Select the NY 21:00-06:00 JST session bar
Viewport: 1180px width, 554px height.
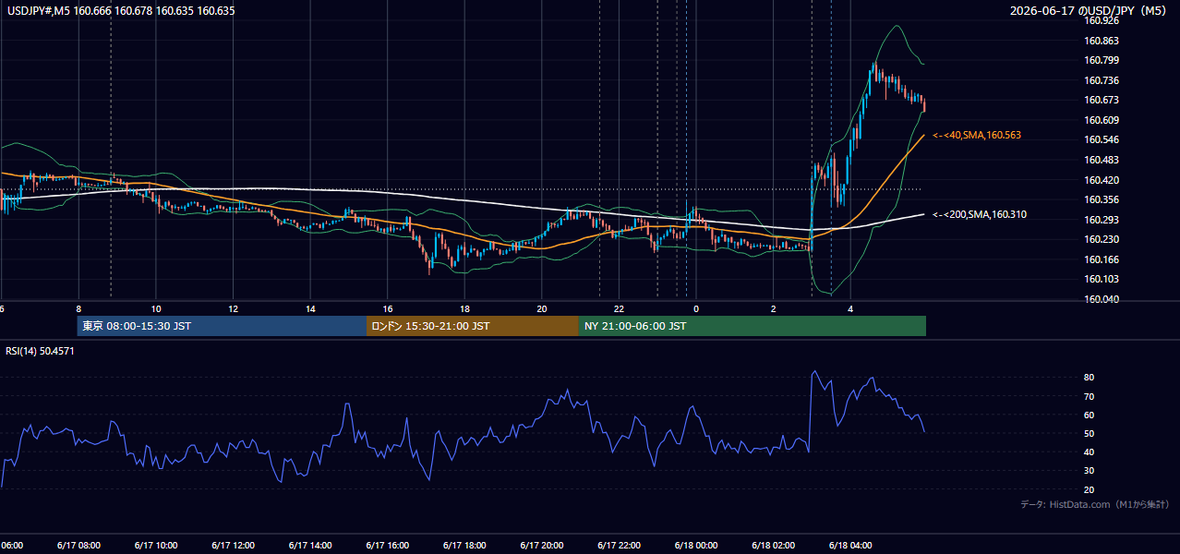(753, 326)
